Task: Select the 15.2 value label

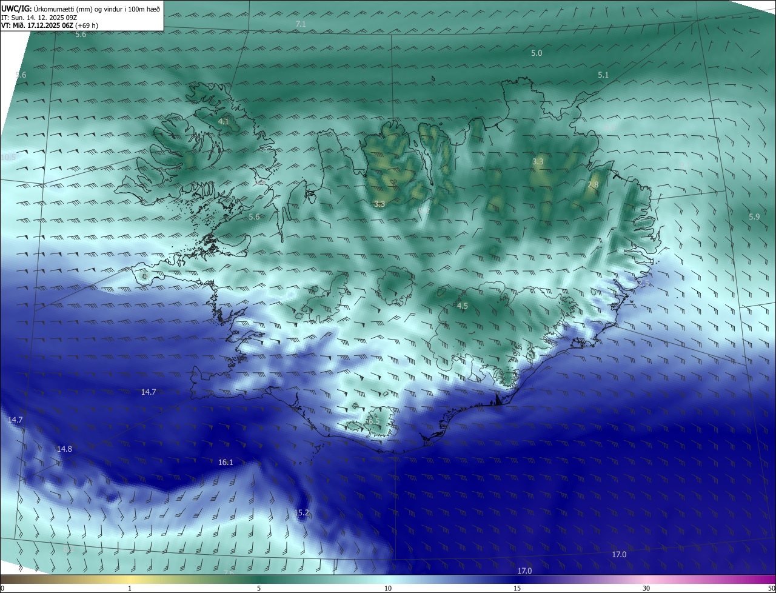Action: (x=301, y=513)
